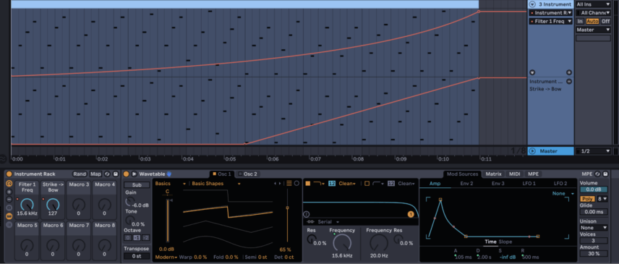Set monitor to In
Image resolution: width=619 pixels, height=264 pixels.
click(580, 21)
